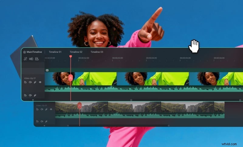Select the landscape cliff clip in back timeline
Viewport: 243px width, 147px height.
tap(140, 107)
